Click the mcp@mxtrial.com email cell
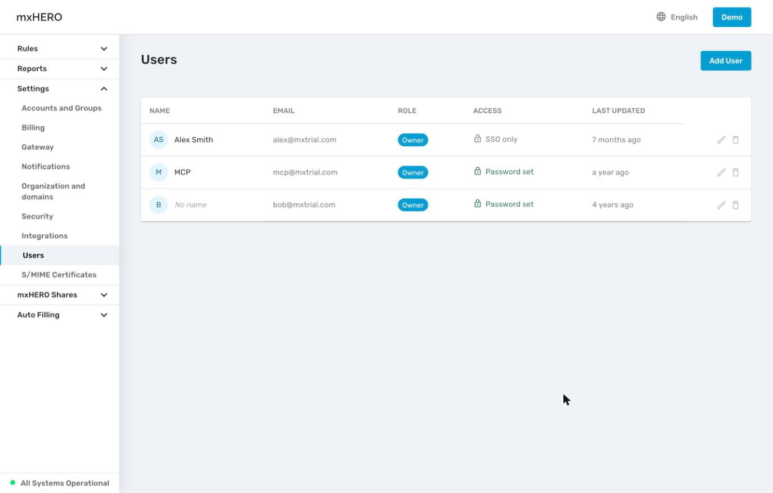This screenshot has width=773, height=493. point(305,172)
